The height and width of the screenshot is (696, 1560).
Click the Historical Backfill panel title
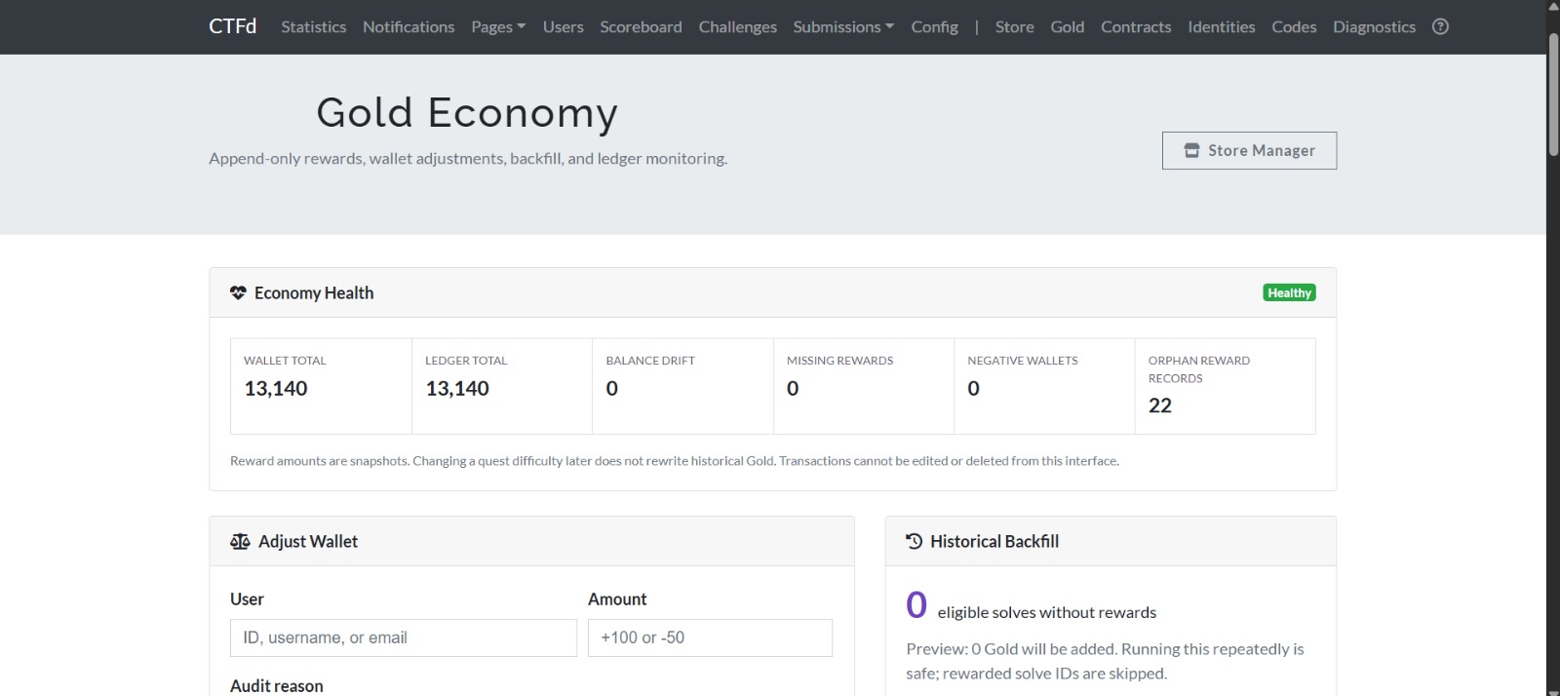(x=994, y=541)
